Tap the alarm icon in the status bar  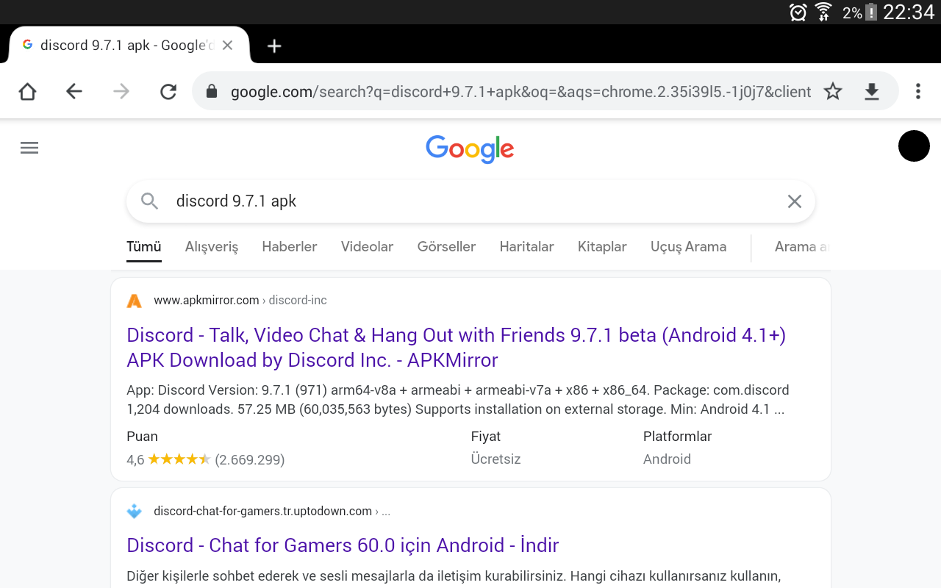(798, 12)
